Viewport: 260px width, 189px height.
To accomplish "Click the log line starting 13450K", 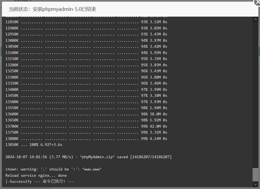I will pyautogui.click(x=86, y=95).
